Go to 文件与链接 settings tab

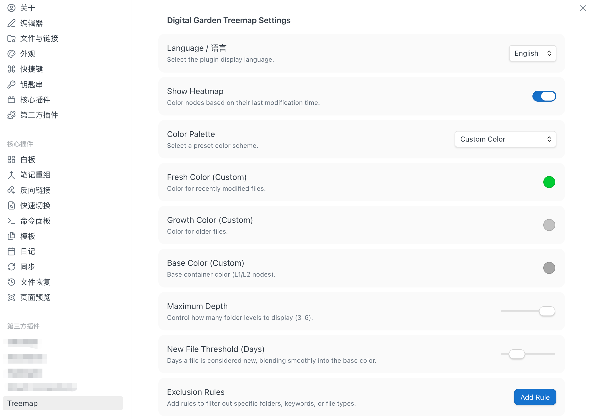(x=63, y=39)
